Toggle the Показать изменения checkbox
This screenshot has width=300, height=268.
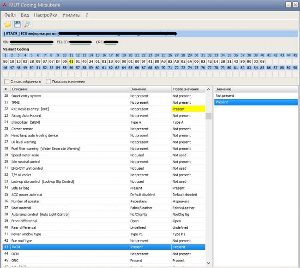48,82
